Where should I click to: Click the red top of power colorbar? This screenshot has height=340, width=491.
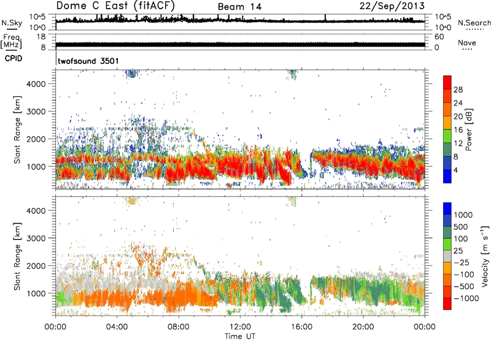[x=447, y=82]
